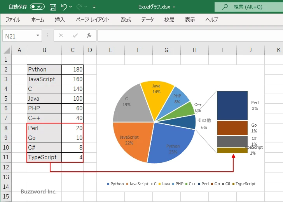283x202 pixels.
Task: Expand the Name Box dropdown arrow
Action: click(38, 35)
